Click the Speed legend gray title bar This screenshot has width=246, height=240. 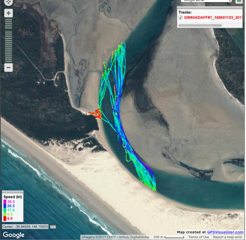point(13,192)
